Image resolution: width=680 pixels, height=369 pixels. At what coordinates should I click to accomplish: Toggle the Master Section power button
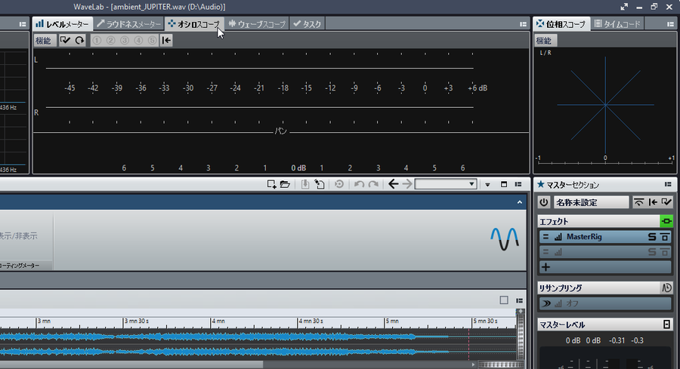tap(544, 202)
